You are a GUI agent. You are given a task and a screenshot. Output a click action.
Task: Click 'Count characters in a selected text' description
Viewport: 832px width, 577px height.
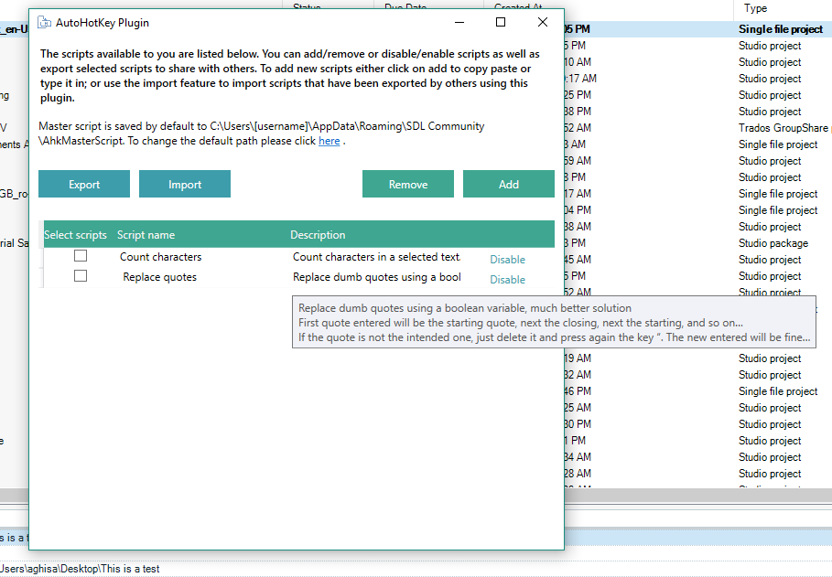pos(376,257)
